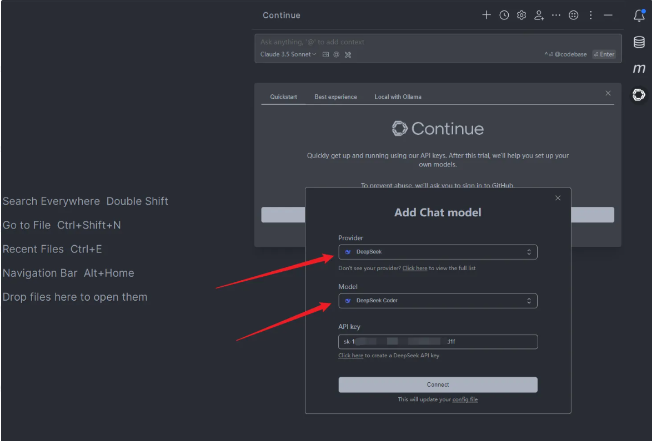Focus the Ask anything chat input
This screenshot has height=441, width=652.
pyautogui.click(x=438, y=42)
